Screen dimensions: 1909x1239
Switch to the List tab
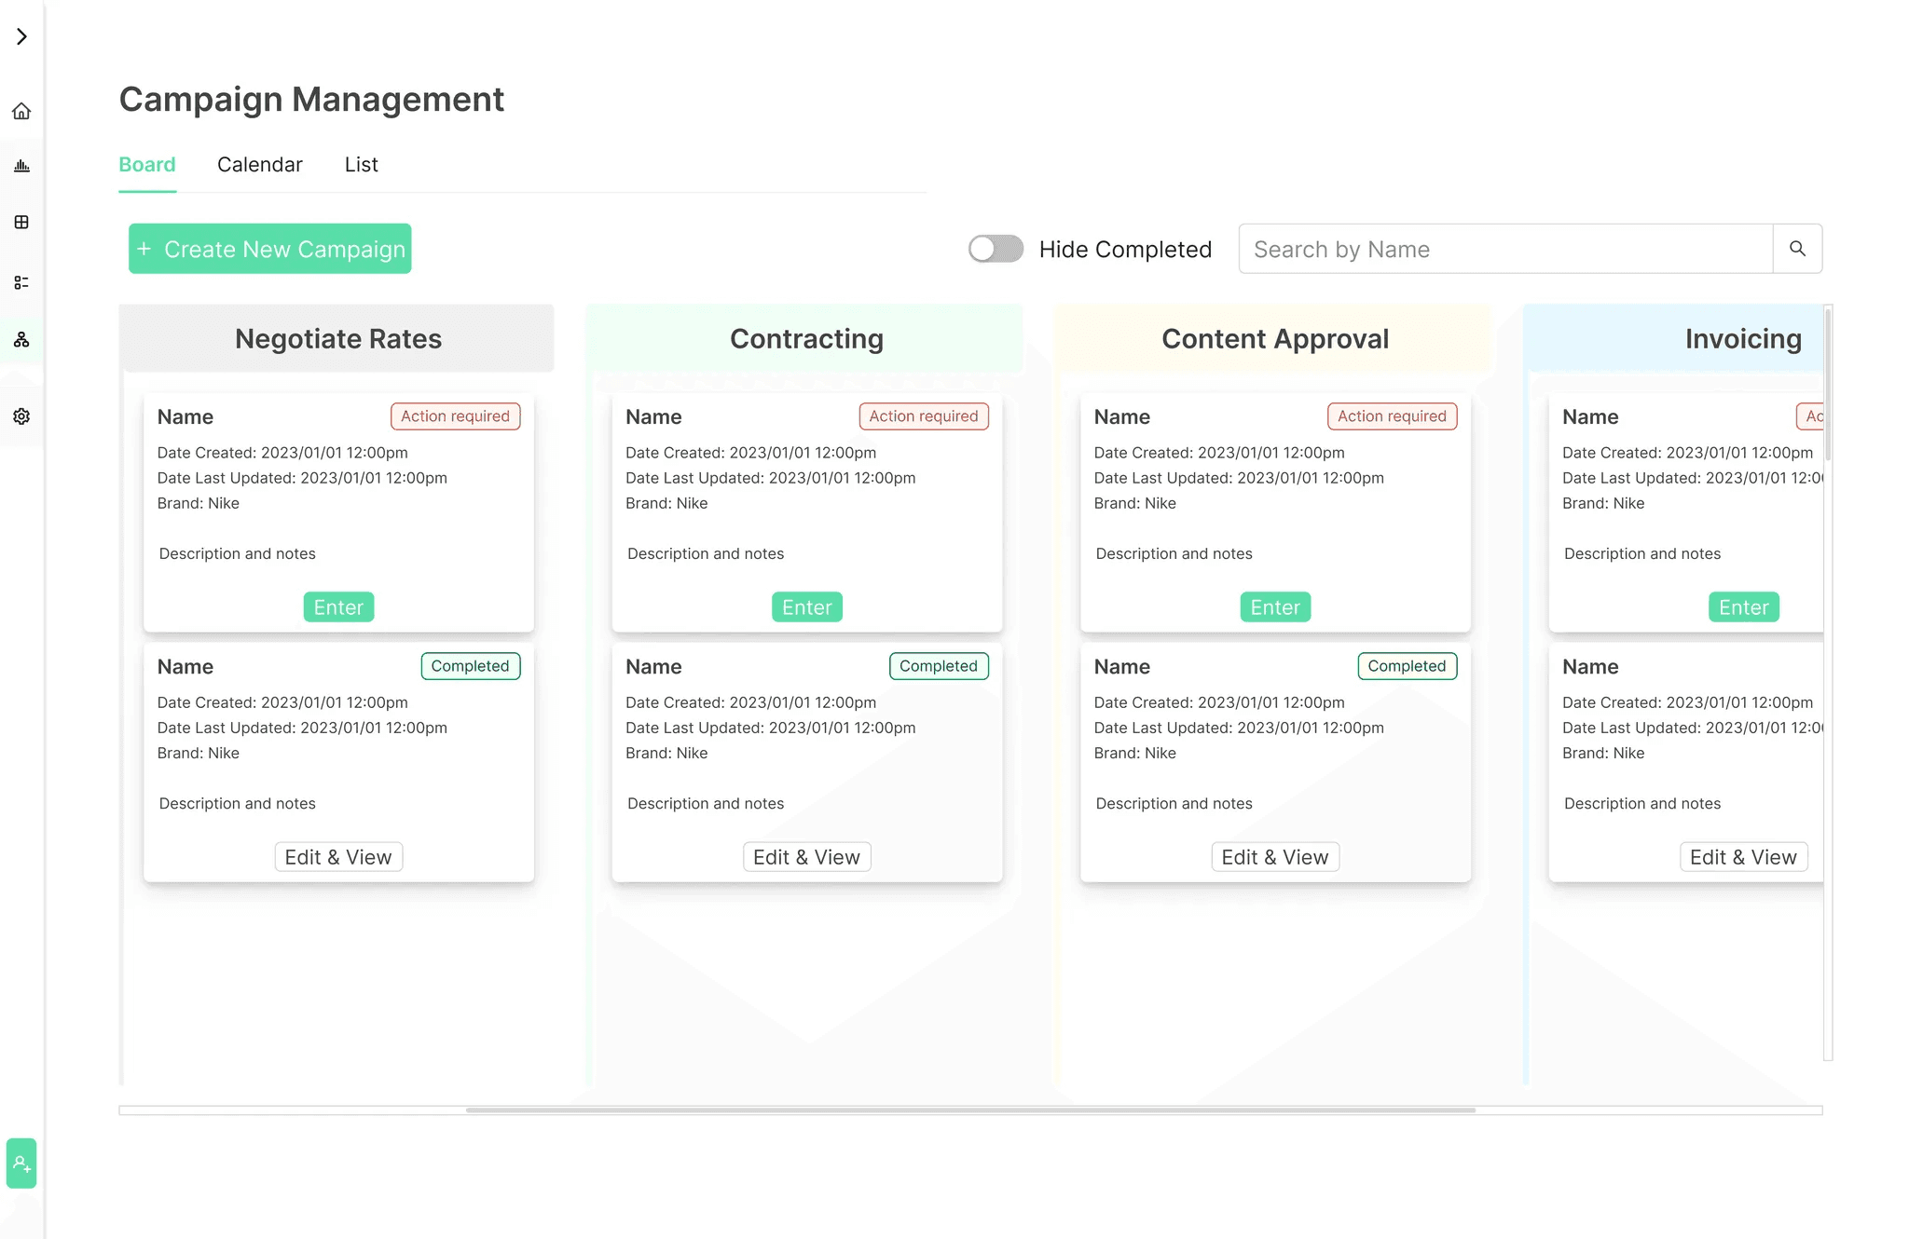[x=361, y=165]
